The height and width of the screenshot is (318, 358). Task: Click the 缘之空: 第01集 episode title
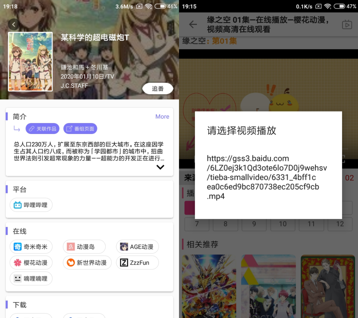click(209, 41)
